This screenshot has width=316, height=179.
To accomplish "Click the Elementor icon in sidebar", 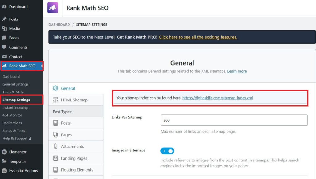I will (4, 152).
